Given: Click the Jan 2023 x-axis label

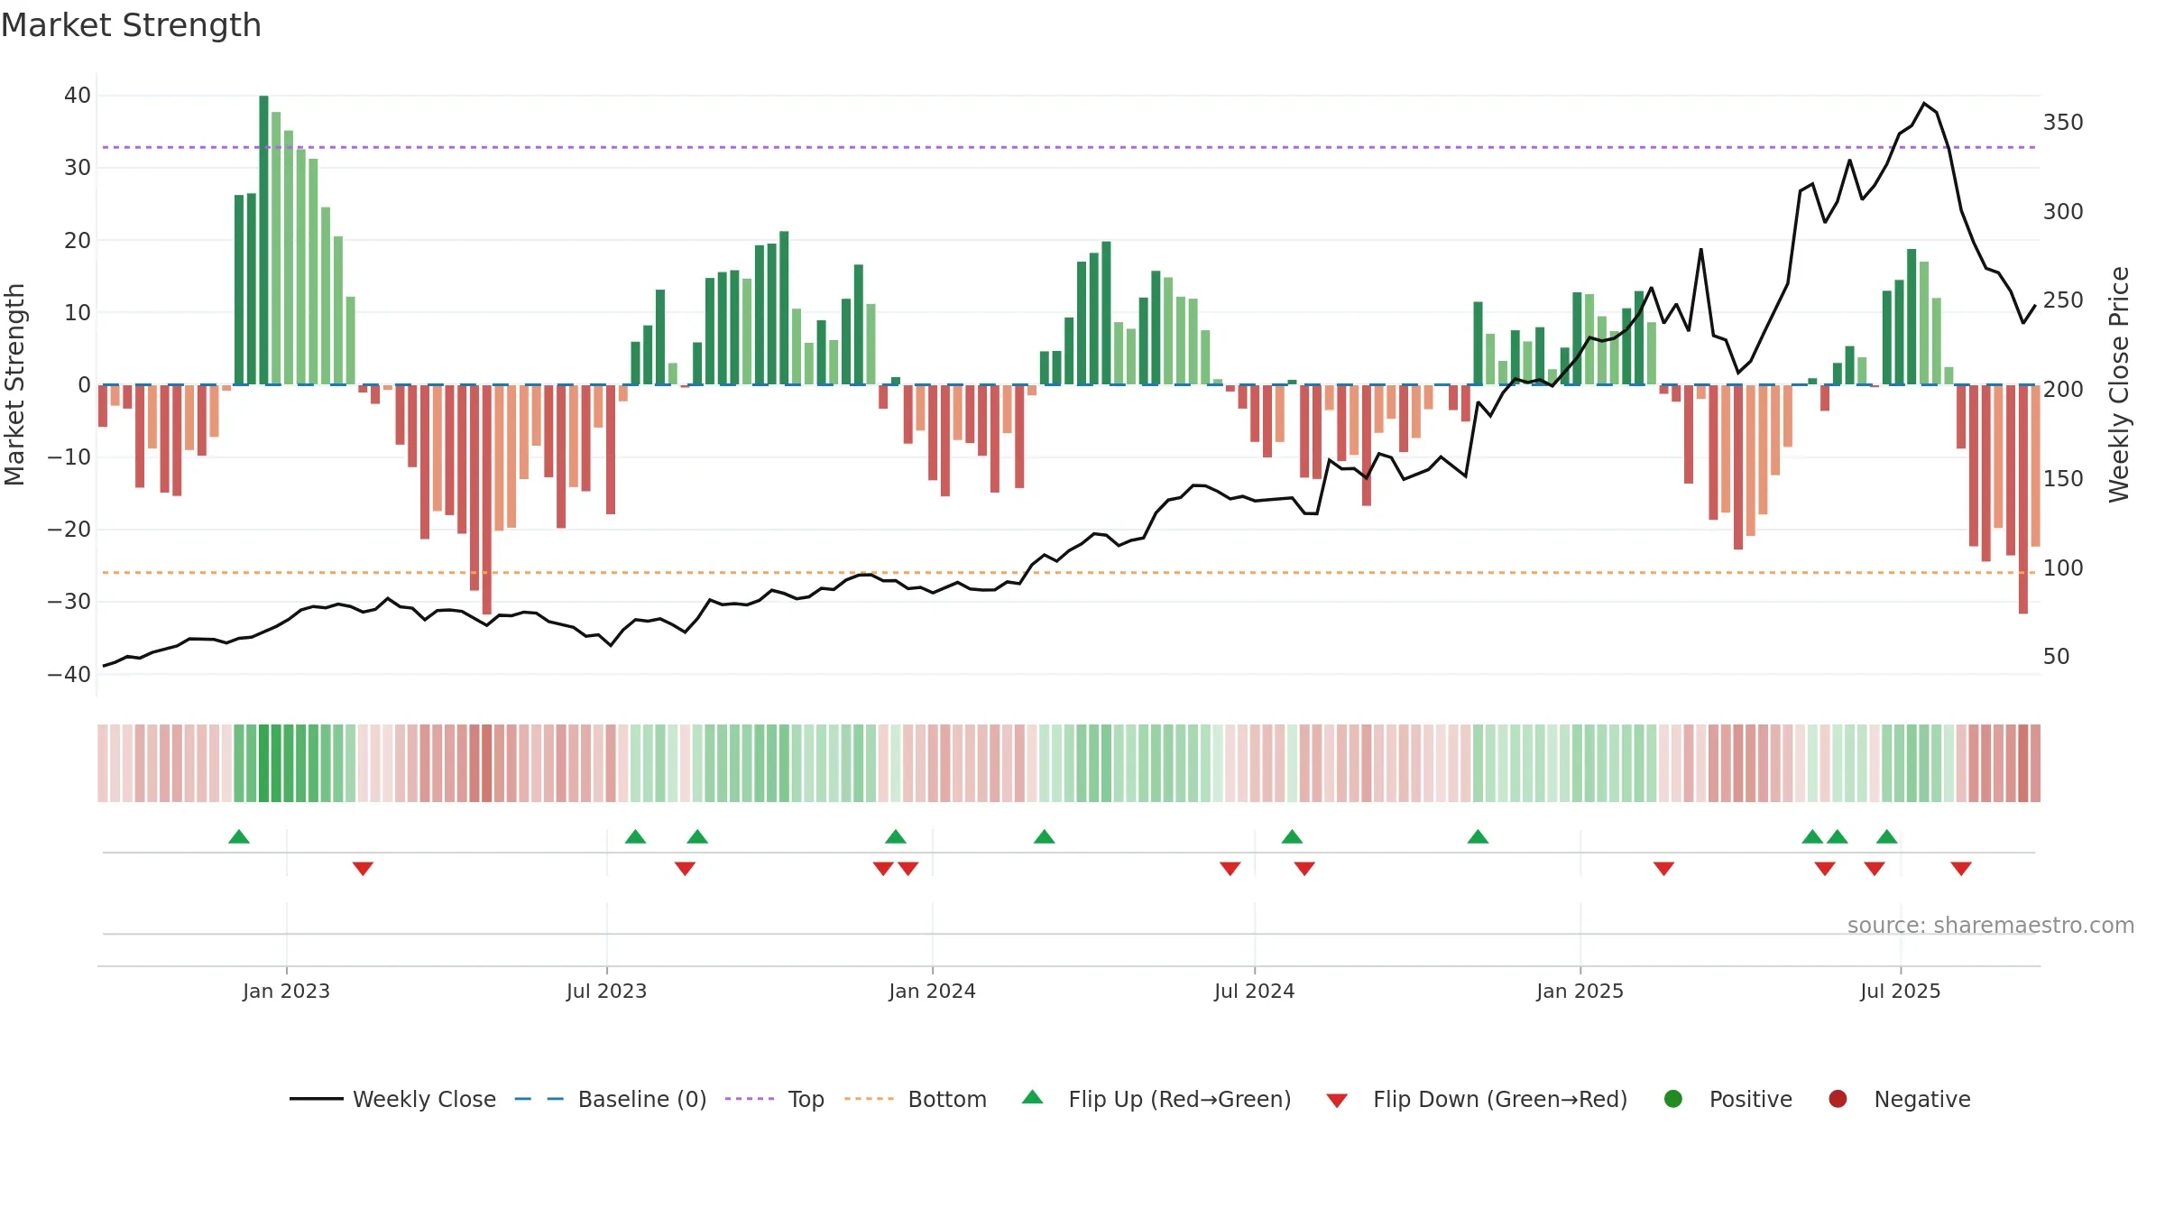Looking at the screenshot, I should pos(286,991).
